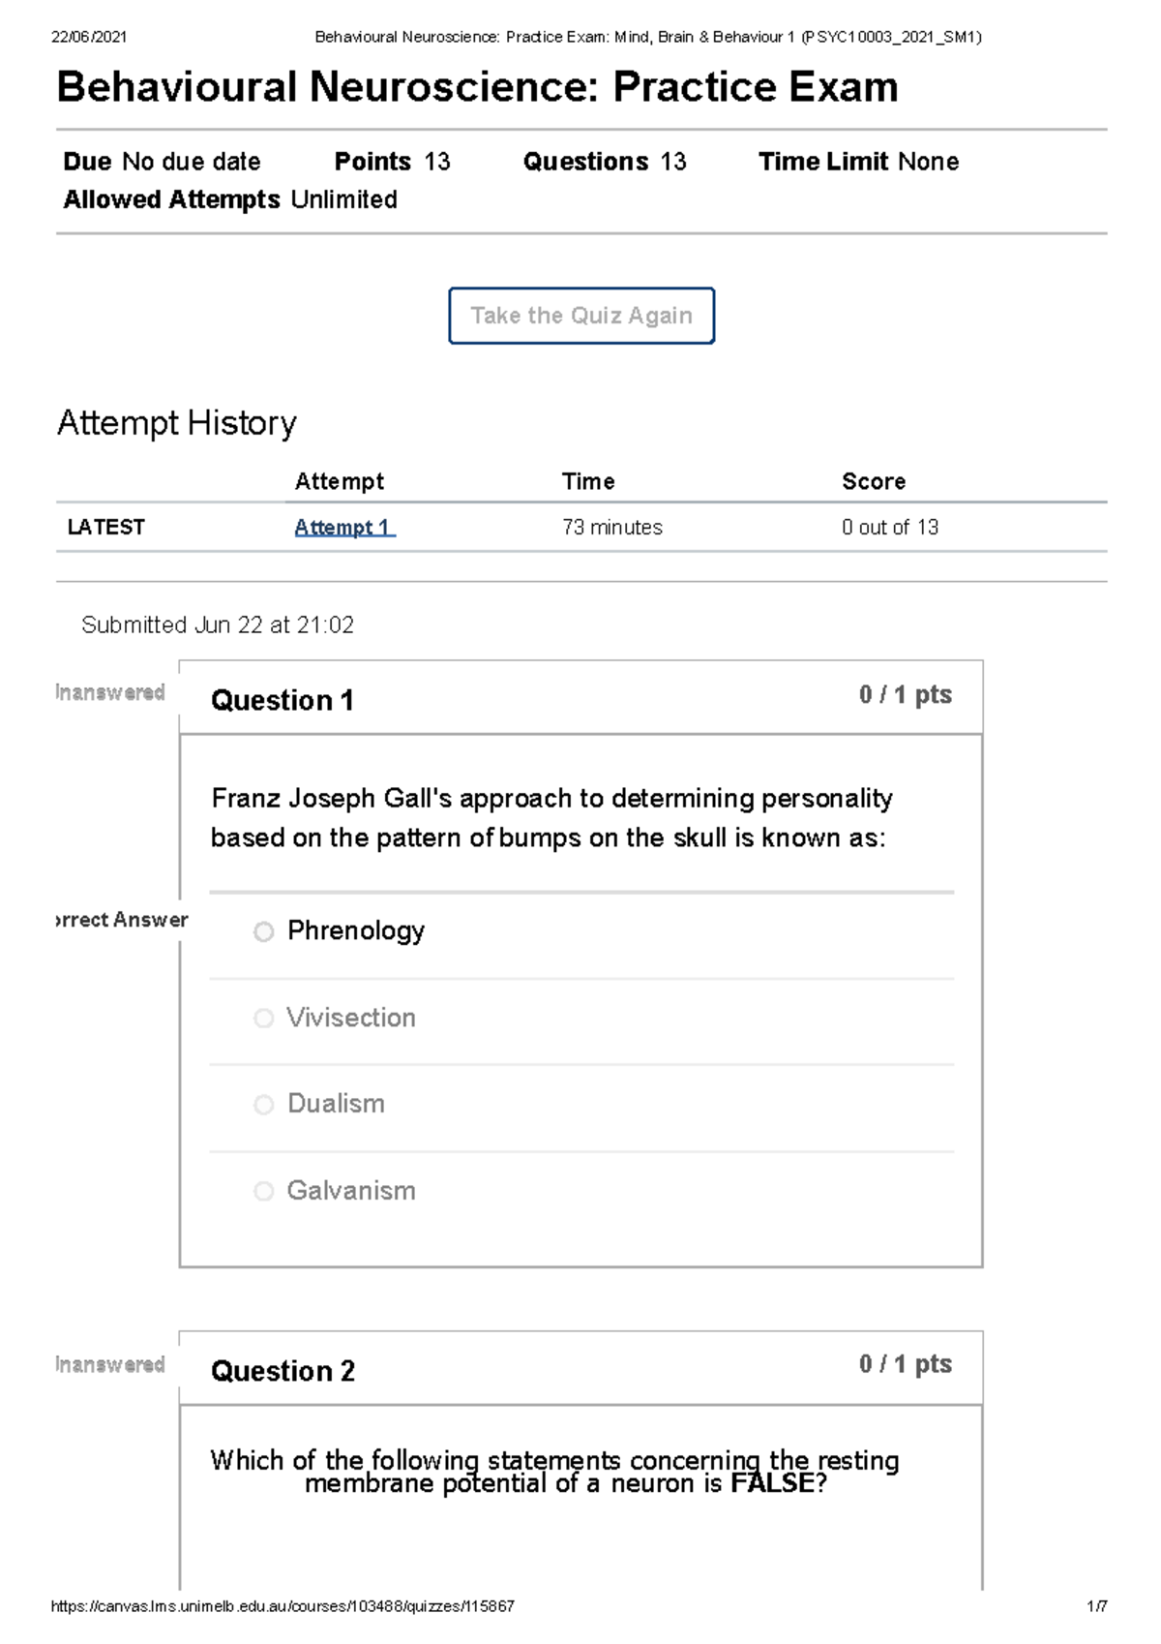The height and width of the screenshot is (1644, 1161).
Task: Click the Attempt History heading
Action: click(x=177, y=423)
